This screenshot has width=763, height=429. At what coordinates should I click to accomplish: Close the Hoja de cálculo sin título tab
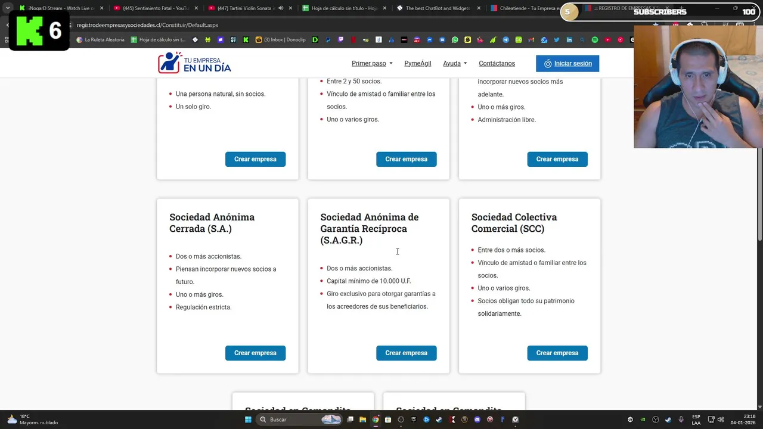tap(384, 8)
